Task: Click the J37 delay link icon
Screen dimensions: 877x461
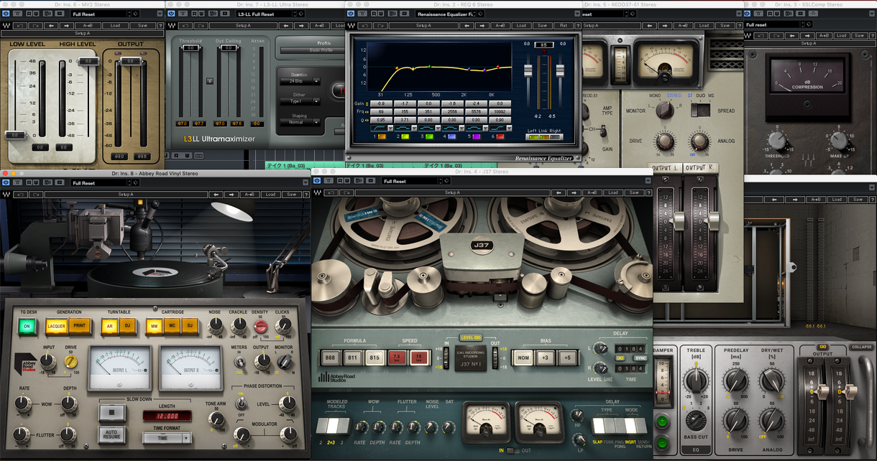Action: tap(620, 358)
